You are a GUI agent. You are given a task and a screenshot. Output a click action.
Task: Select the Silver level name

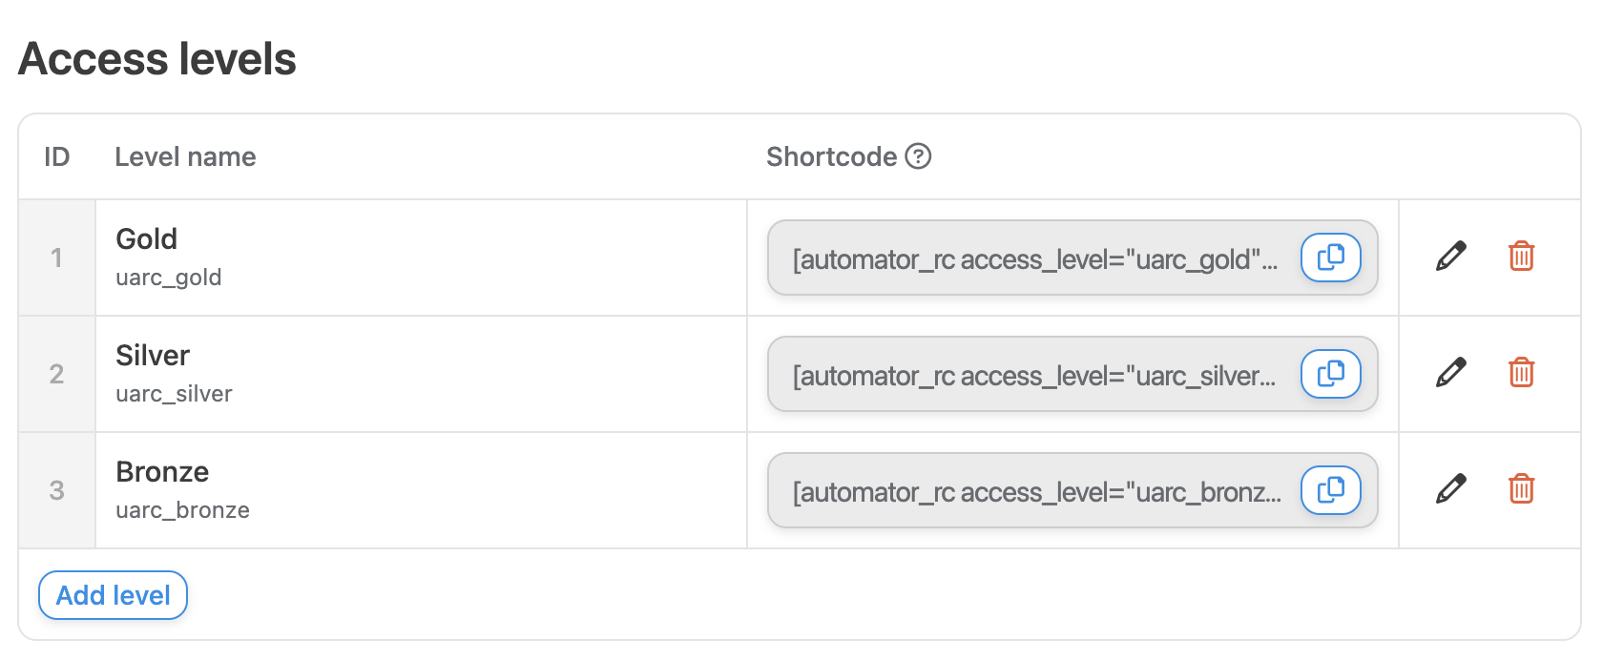[x=153, y=355]
